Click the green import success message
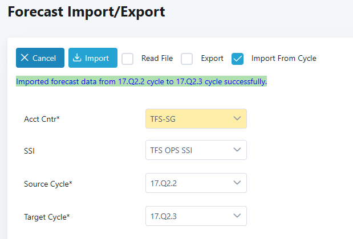 [141, 81]
